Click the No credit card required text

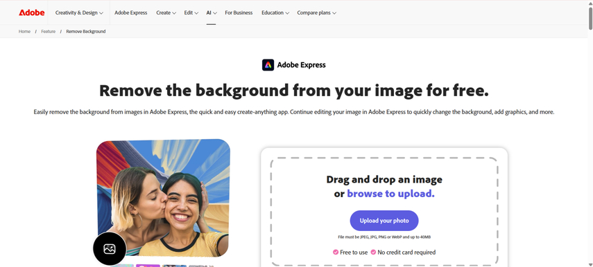coord(406,252)
